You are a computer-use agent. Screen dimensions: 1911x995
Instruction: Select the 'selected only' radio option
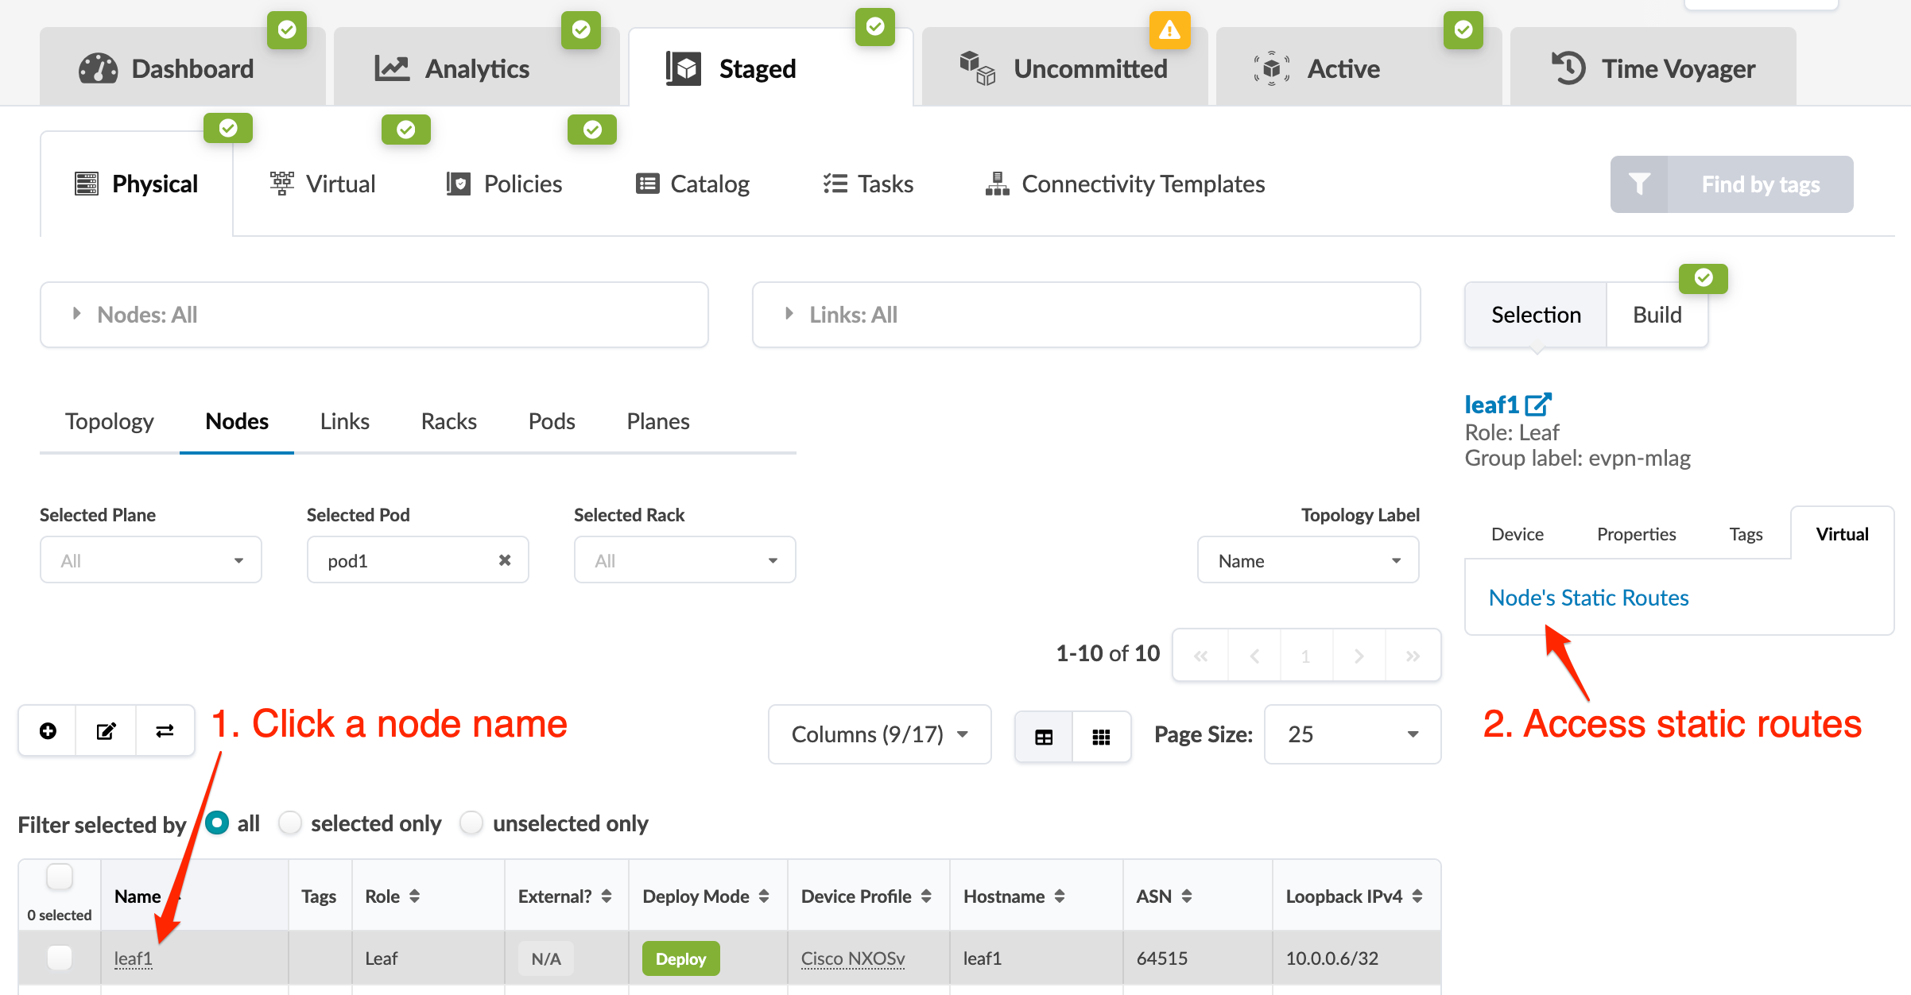point(290,823)
